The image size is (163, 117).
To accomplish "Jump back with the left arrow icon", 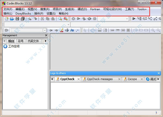I will 51,30.
